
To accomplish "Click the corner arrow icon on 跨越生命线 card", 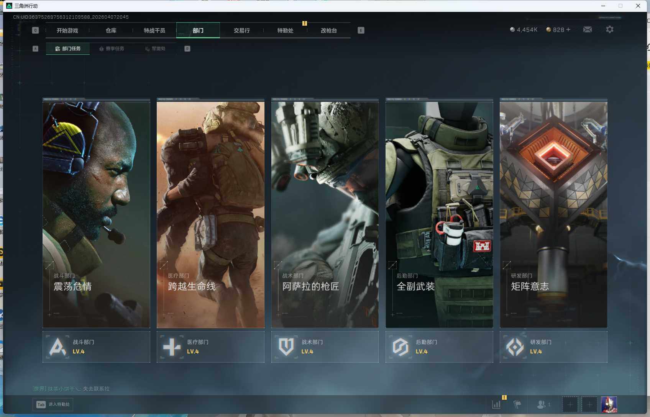I will [164, 265].
